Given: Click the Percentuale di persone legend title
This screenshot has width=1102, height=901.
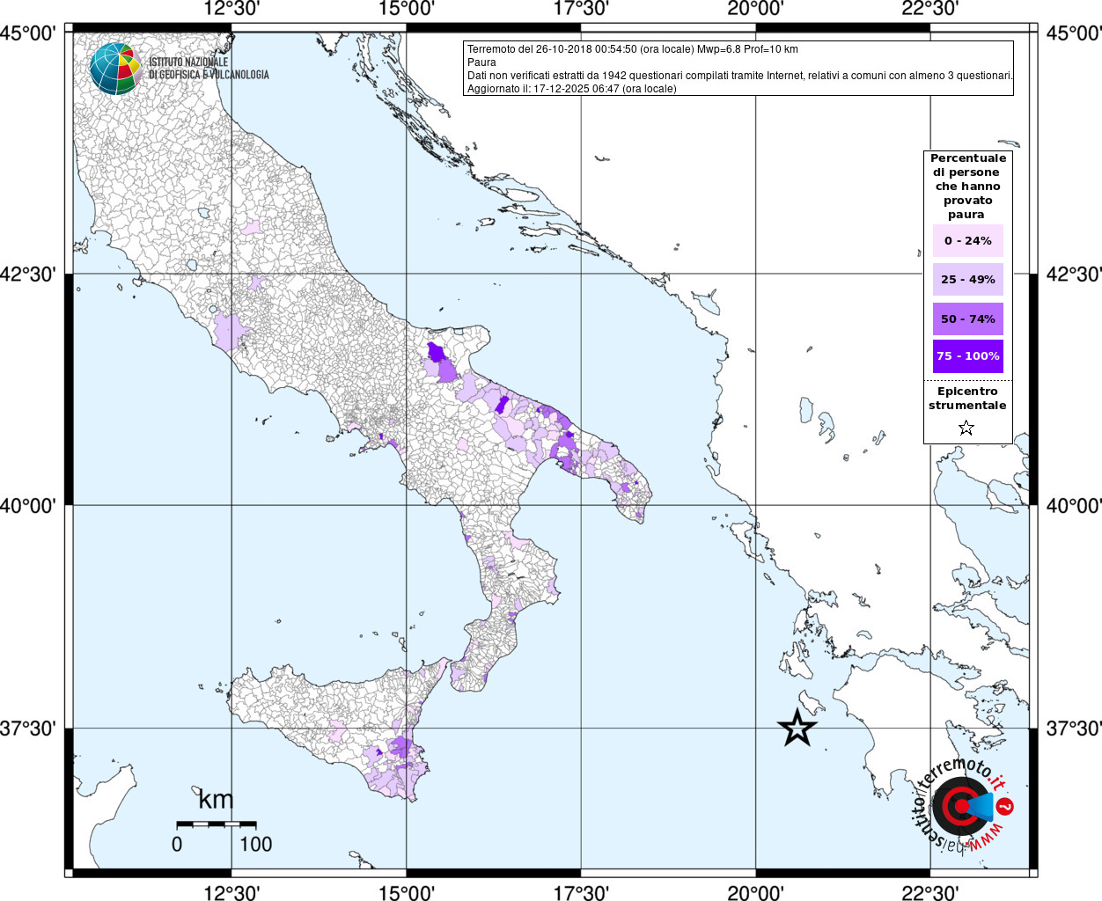Looking at the screenshot, I should (967, 186).
